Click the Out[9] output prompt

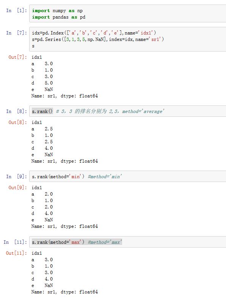click(x=18, y=187)
